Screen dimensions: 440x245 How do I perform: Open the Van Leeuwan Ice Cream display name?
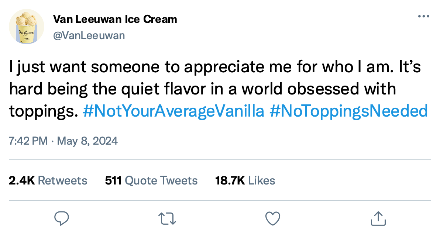[115, 19]
